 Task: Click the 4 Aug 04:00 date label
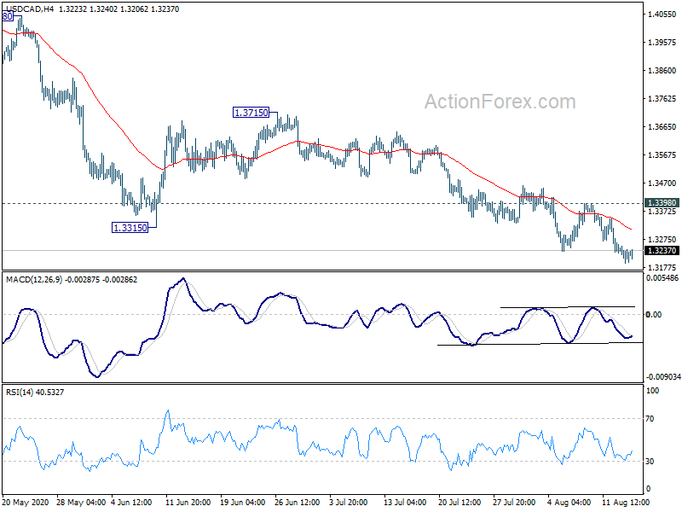coord(569,503)
